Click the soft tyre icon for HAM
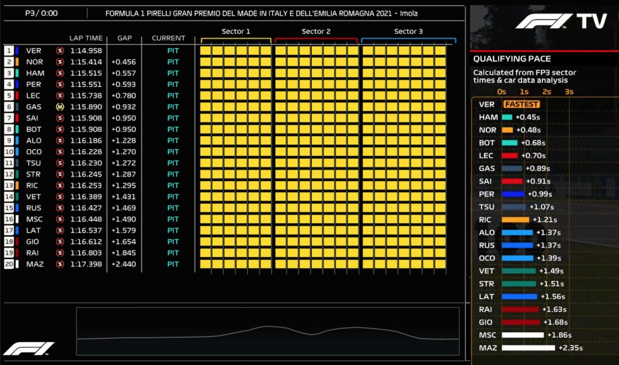This screenshot has width=619, height=365. click(60, 73)
